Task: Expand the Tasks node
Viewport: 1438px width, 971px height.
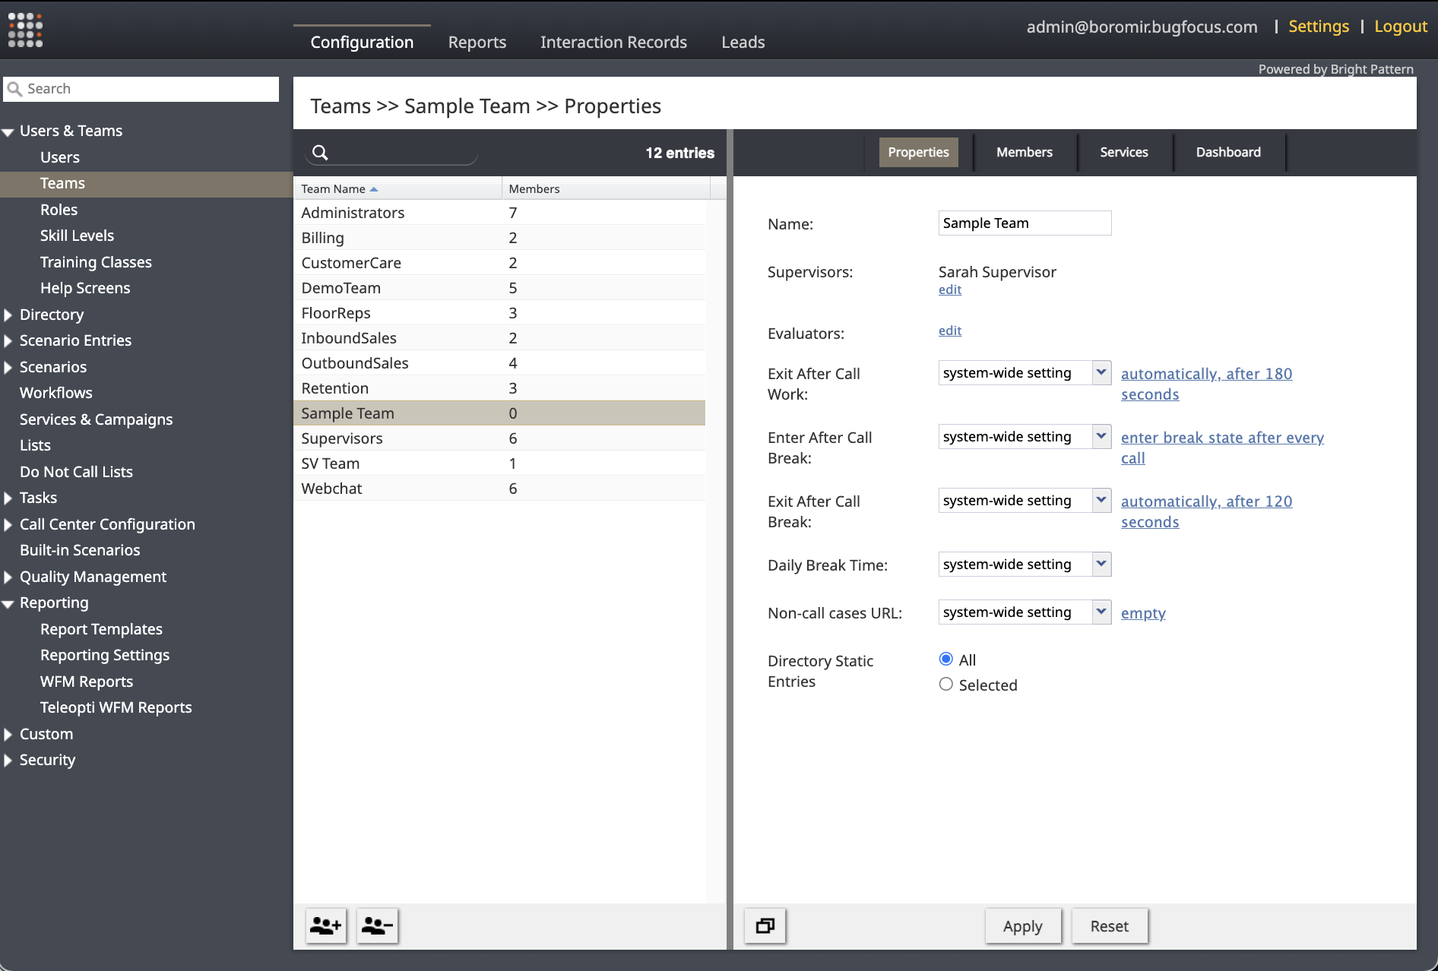Action: [8, 498]
